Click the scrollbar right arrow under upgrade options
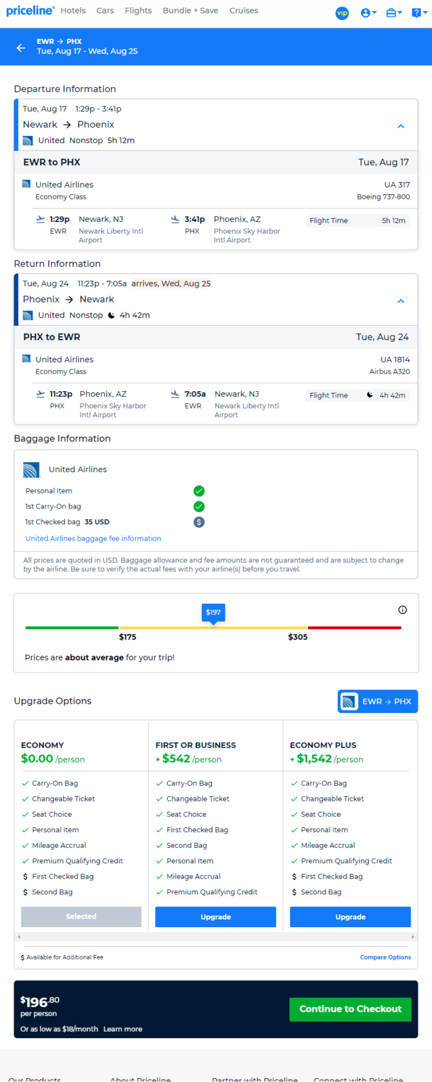Viewport: 432px width, 1082px height. click(413, 936)
